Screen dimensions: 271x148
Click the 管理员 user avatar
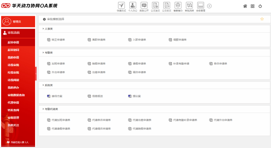coord(7,21)
